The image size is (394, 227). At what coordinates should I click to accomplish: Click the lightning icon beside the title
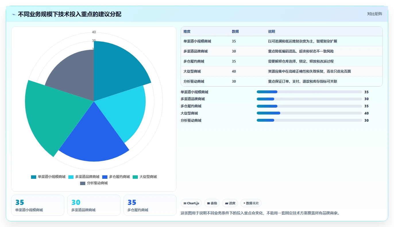click(x=14, y=14)
